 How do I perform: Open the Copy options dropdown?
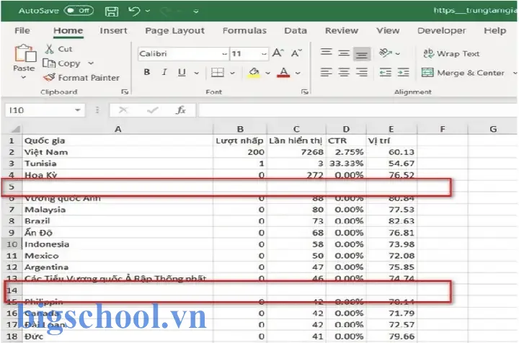[x=91, y=63]
